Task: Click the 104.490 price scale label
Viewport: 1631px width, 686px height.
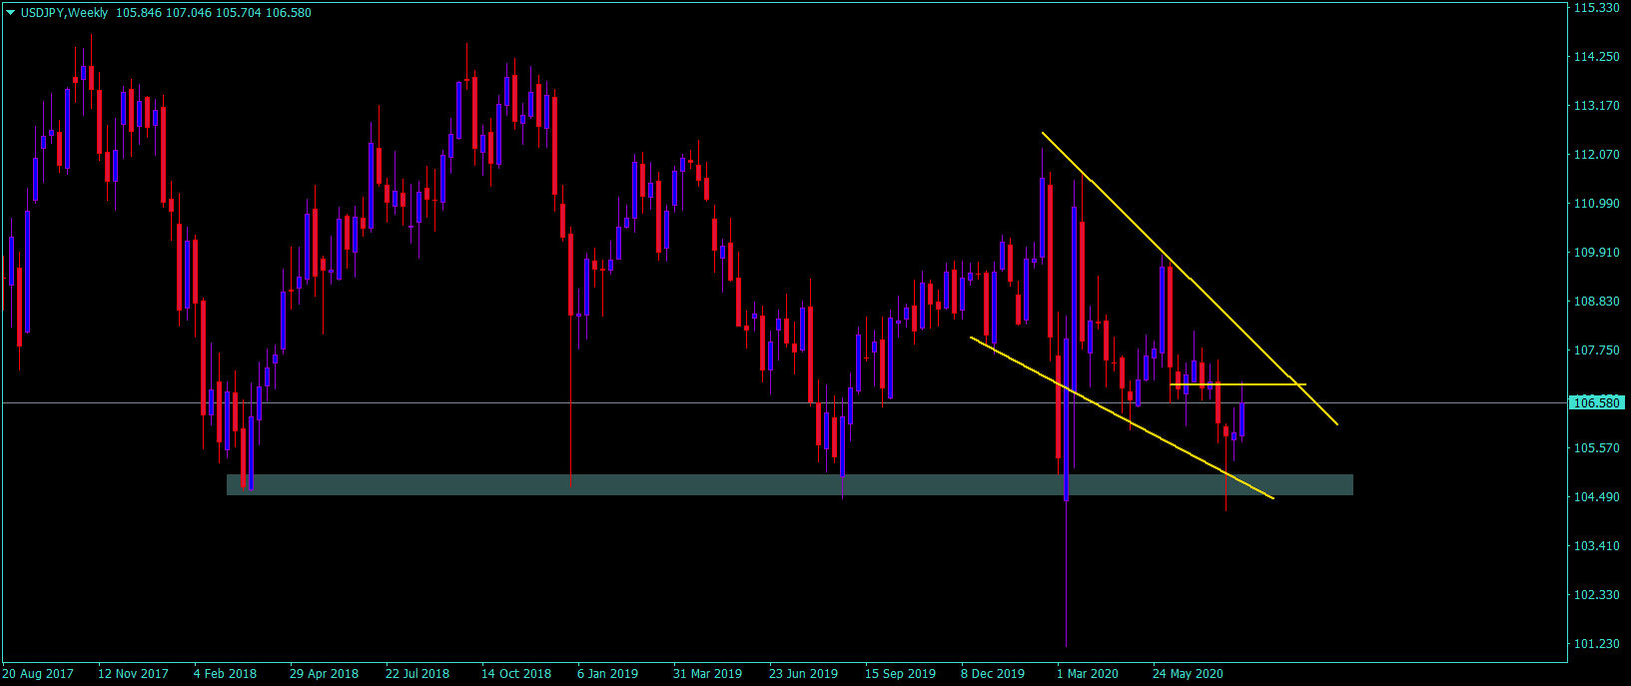Action: (1596, 497)
